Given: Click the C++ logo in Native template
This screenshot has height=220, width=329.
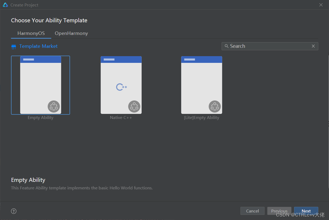Looking at the screenshot, I should (122, 87).
